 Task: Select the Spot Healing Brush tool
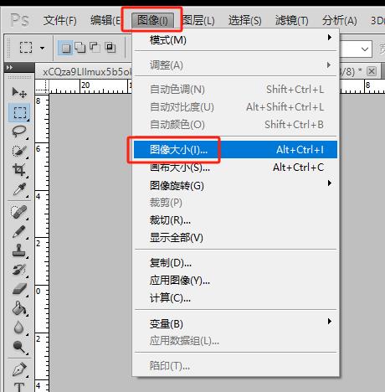point(19,212)
